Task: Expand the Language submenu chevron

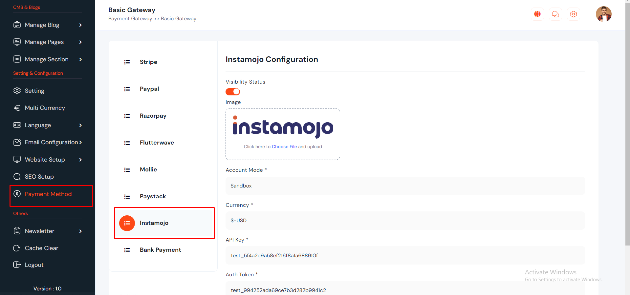Action: pos(80,125)
